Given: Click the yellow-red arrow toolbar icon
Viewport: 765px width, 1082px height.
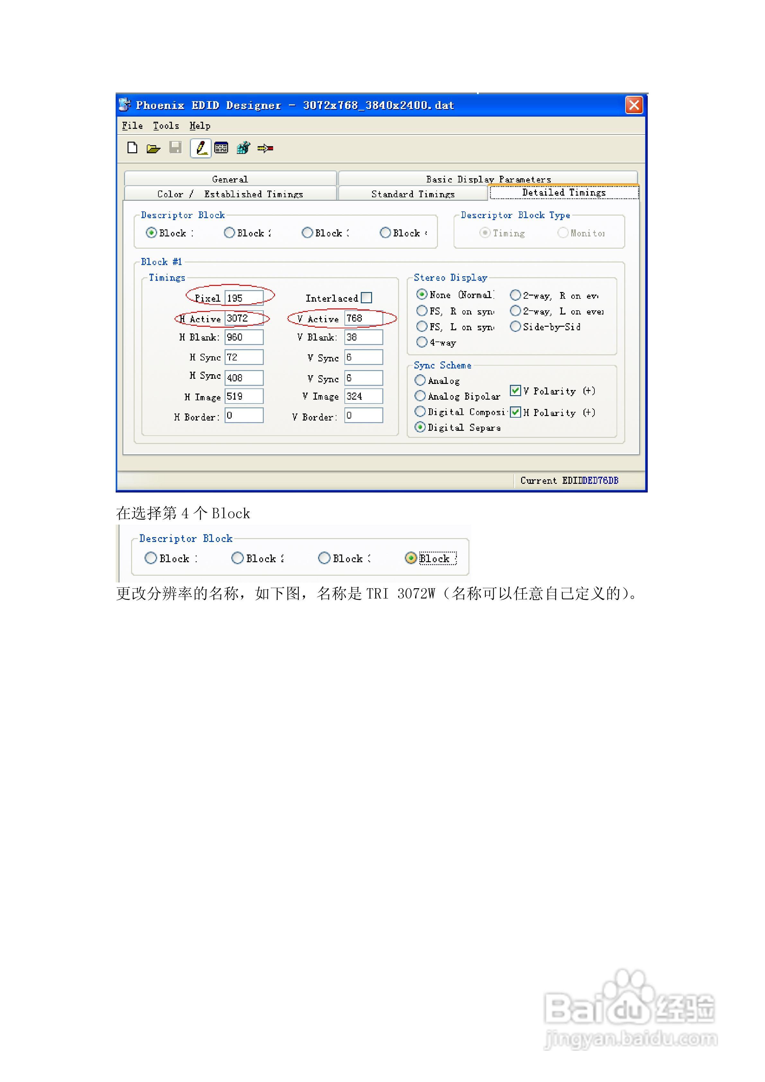Looking at the screenshot, I should (x=265, y=148).
